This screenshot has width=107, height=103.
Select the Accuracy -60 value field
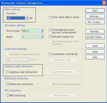pos(16,18)
